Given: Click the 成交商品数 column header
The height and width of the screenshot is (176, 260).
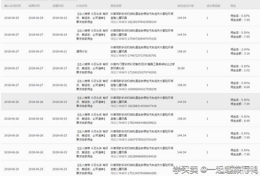Looking at the screenshot, I should pyautogui.click(x=213, y=6).
